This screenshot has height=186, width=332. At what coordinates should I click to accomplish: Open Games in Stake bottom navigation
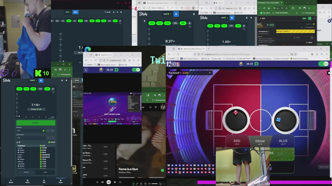[27, 181]
